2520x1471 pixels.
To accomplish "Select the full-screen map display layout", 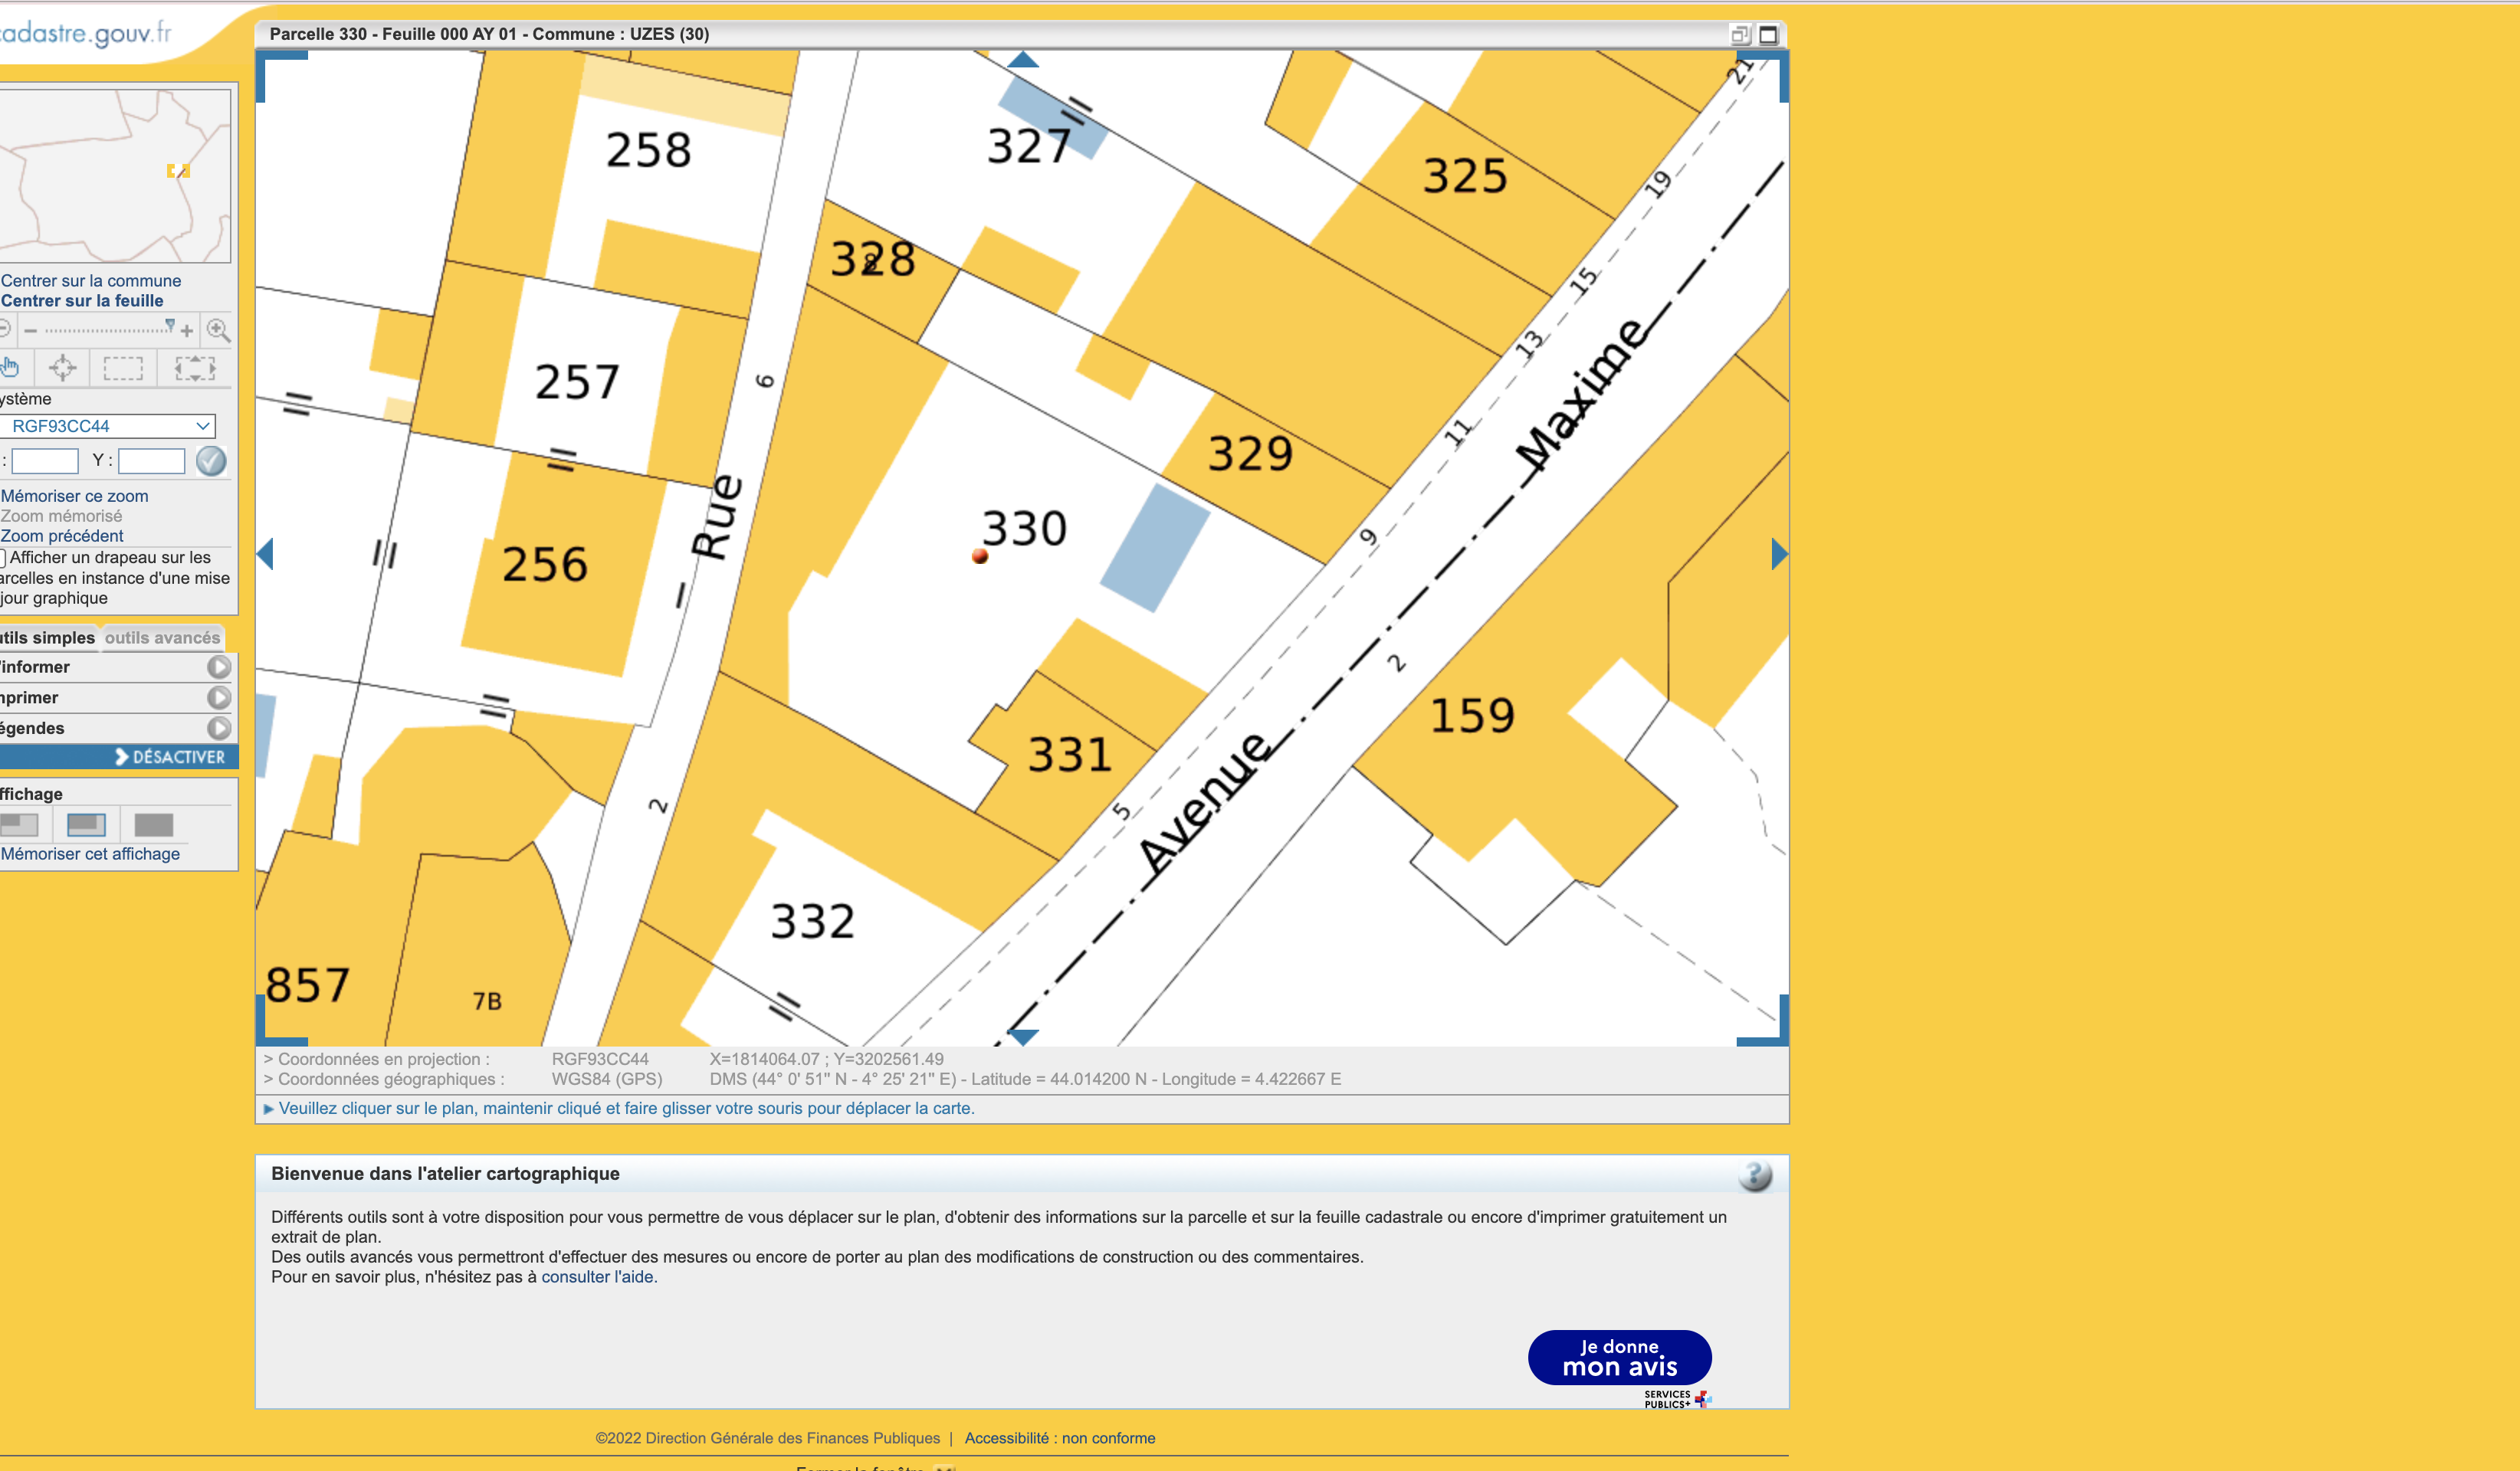I will [x=153, y=825].
